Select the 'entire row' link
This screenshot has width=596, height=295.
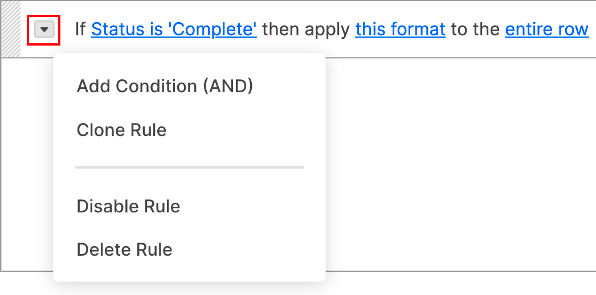[546, 29]
